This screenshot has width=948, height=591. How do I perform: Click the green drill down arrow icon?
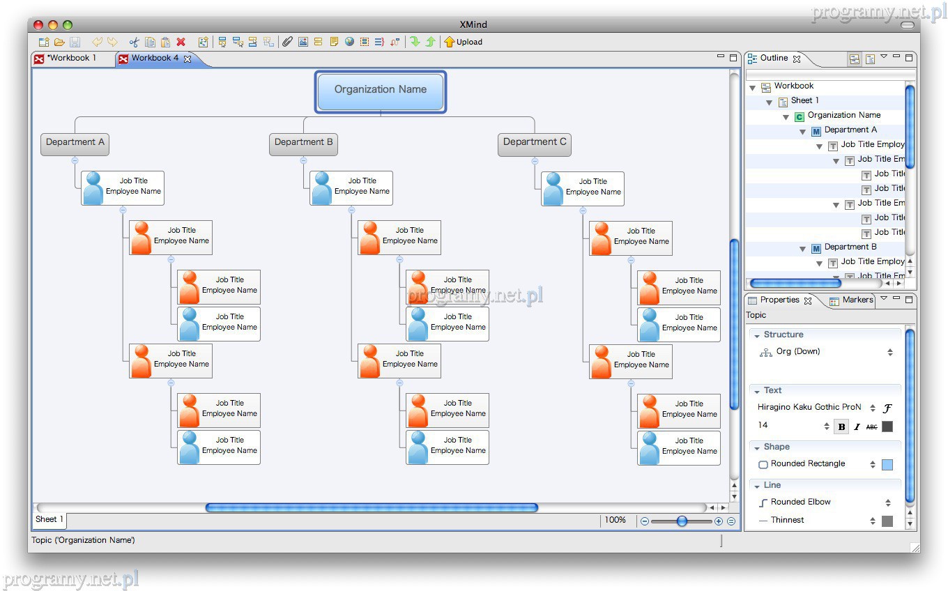point(415,42)
